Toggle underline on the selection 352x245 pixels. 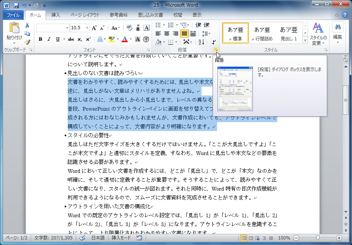[x=58, y=39]
